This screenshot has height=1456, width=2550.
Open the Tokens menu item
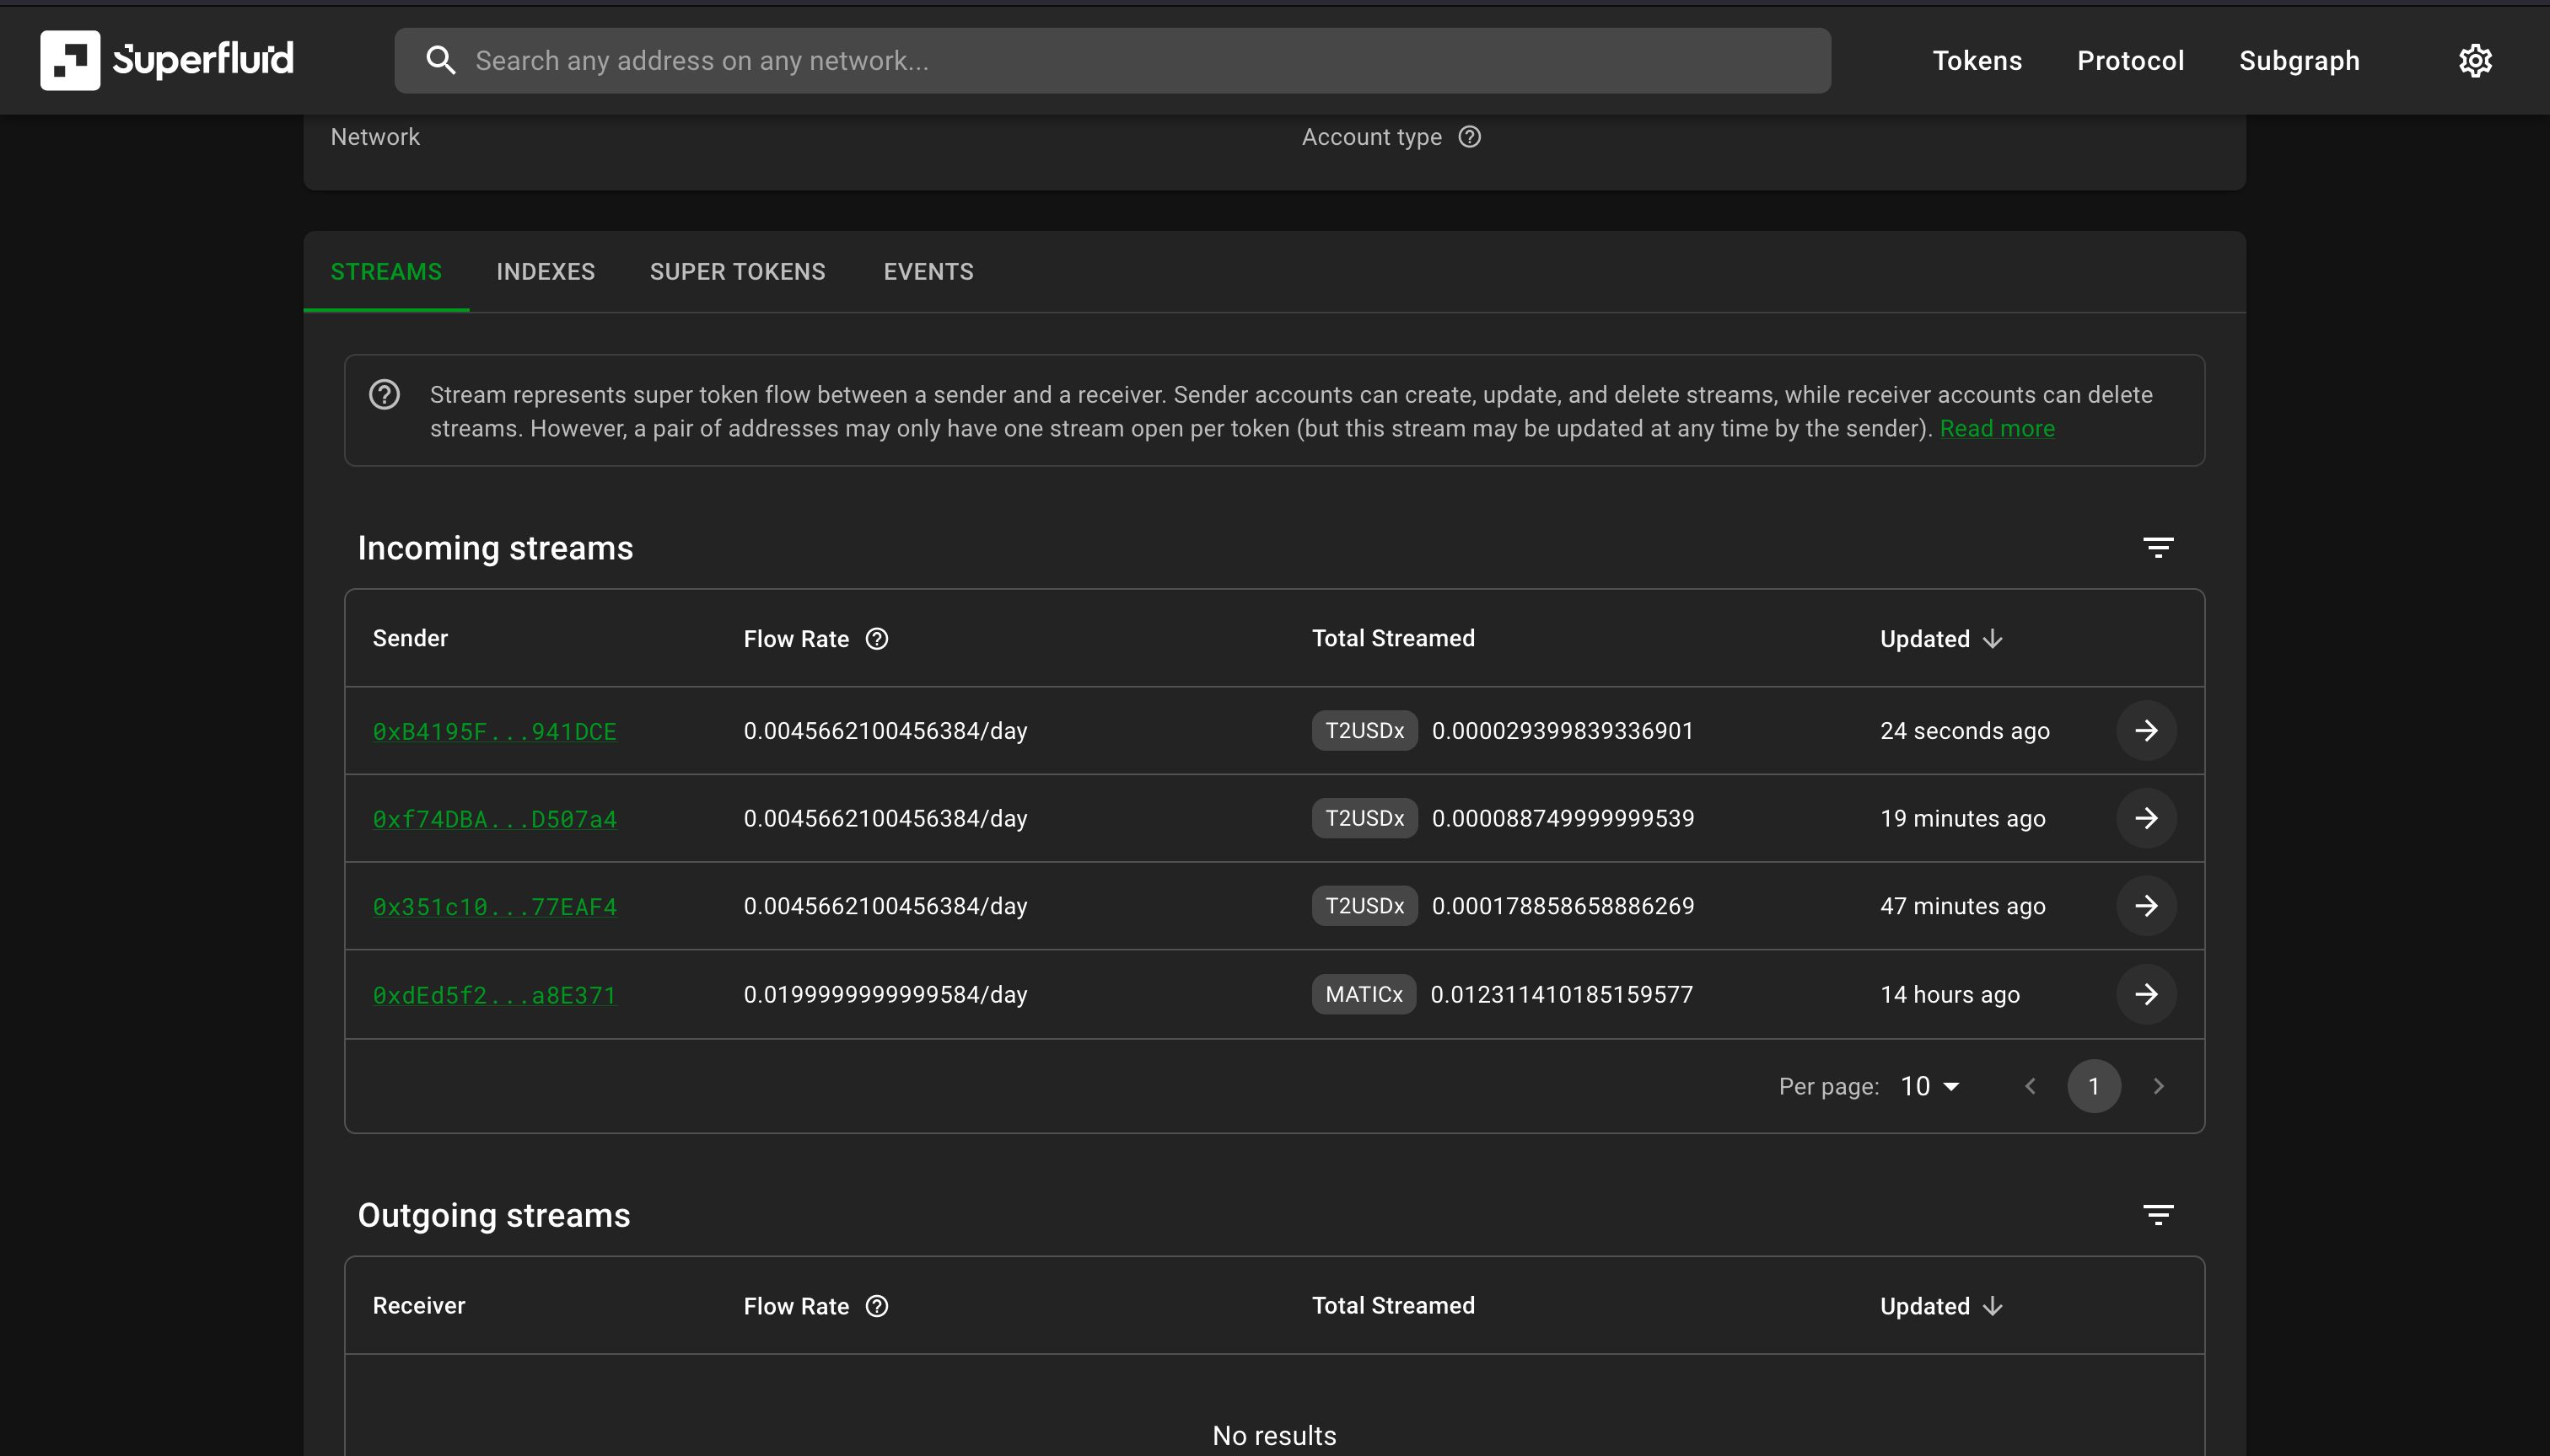(x=1977, y=61)
